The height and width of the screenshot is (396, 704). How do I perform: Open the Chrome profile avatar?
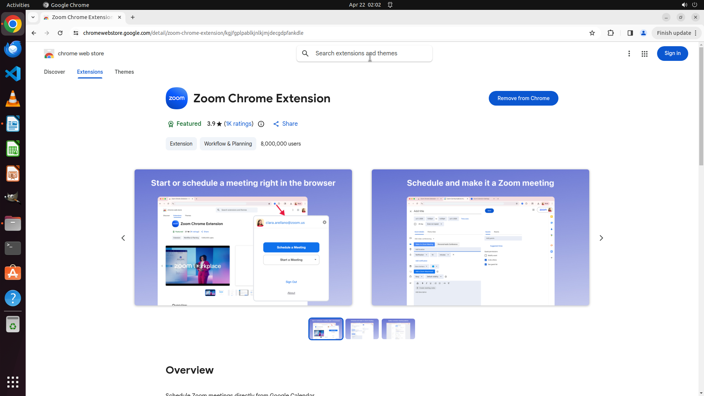pyautogui.click(x=643, y=33)
